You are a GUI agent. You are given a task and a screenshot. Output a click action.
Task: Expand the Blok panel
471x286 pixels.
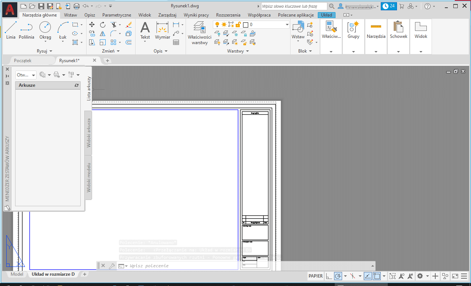(305, 51)
